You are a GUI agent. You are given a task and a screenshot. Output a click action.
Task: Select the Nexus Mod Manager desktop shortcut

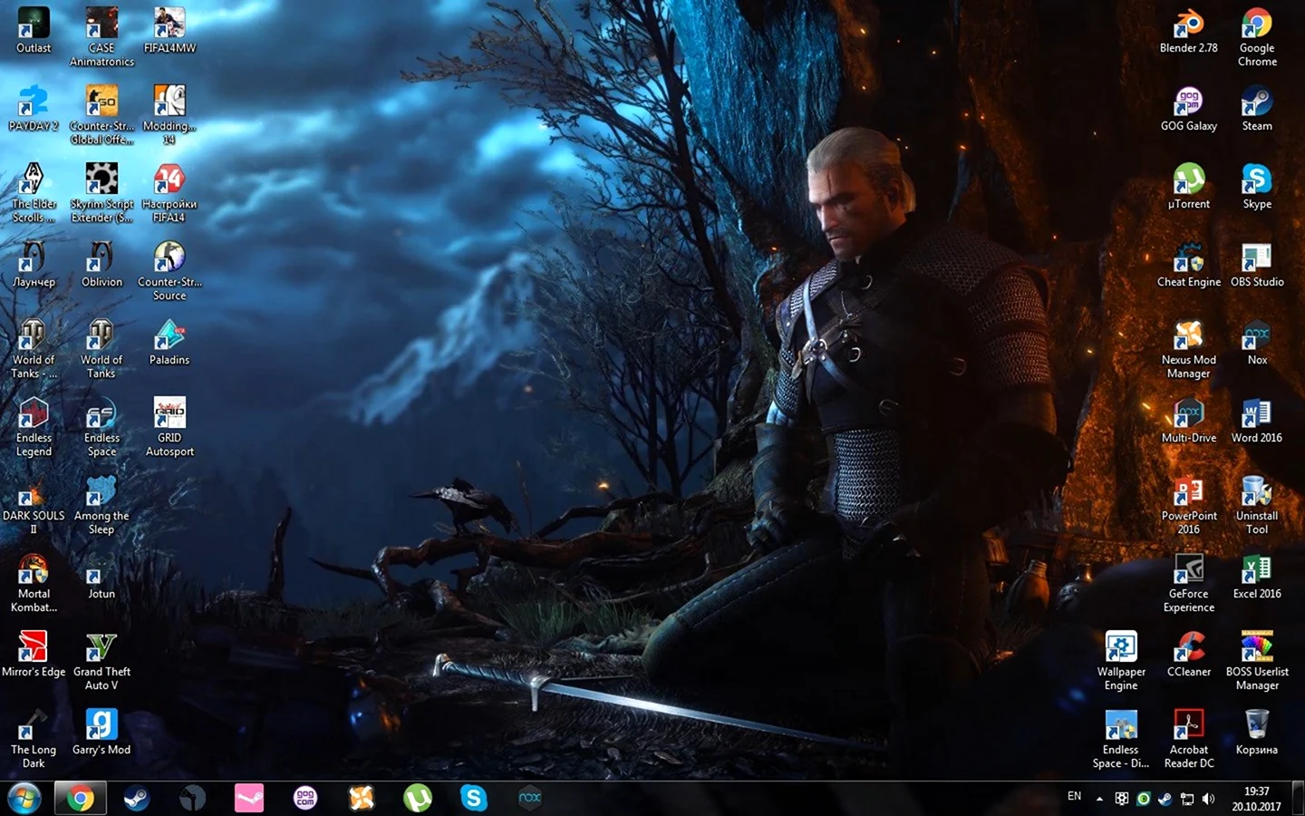pyautogui.click(x=1188, y=338)
